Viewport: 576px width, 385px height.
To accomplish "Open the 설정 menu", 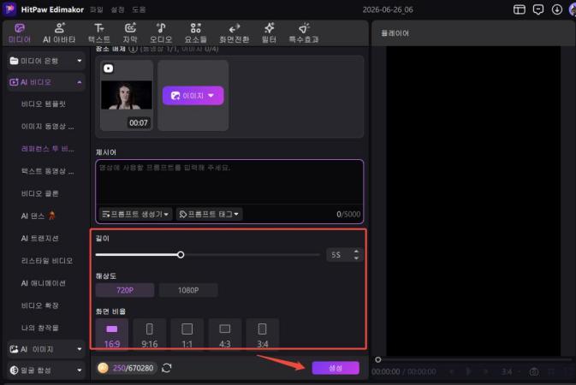I will [117, 9].
